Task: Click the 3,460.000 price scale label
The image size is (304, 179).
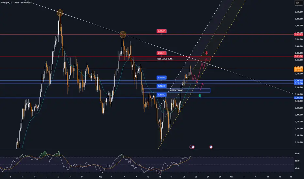Action: coord(299,25)
